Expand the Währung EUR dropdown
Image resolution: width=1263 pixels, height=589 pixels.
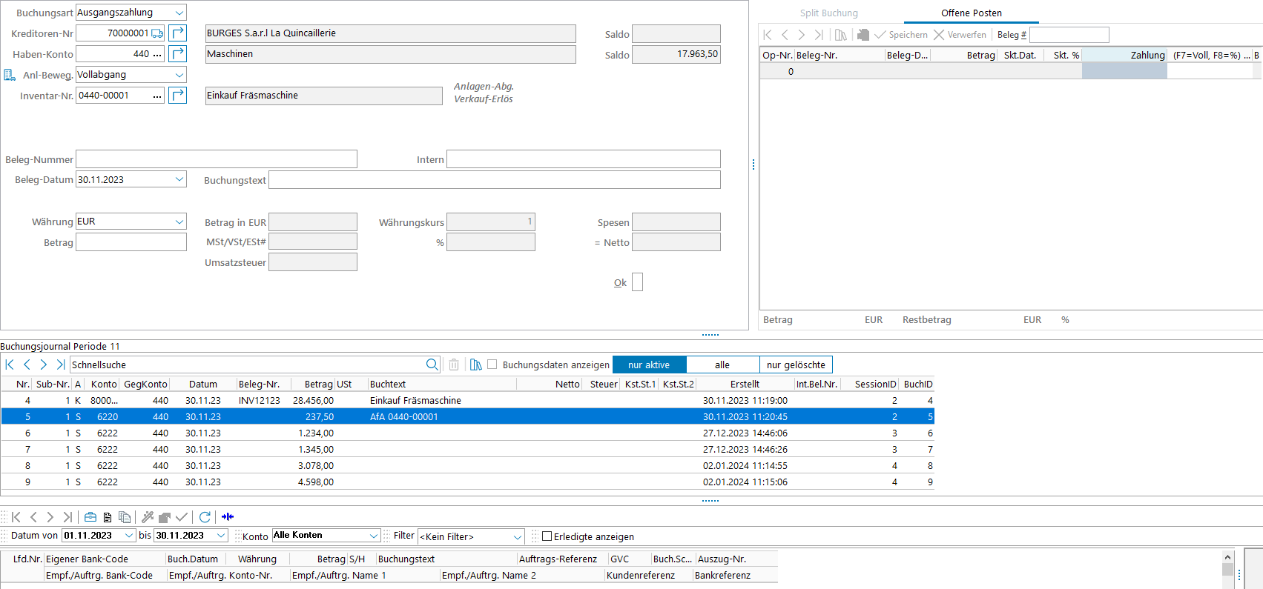(179, 222)
